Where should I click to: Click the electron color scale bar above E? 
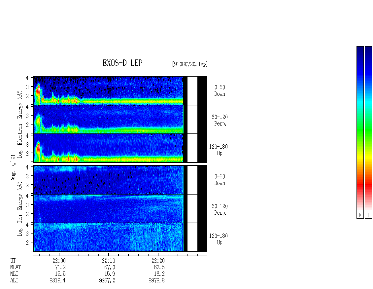pos(360,129)
